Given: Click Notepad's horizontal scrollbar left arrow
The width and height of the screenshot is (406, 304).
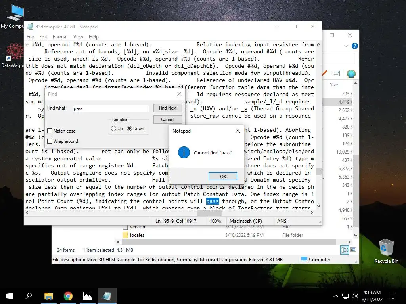Looking at the screenshot, I should pyautogui.click(x=27, y=213).
